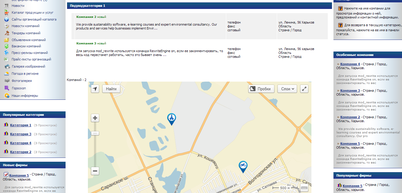The width and height of the screenshot is (402, 193).
Task: Toggle the Пробки traffic layer
Action: (x=261, y=89)
